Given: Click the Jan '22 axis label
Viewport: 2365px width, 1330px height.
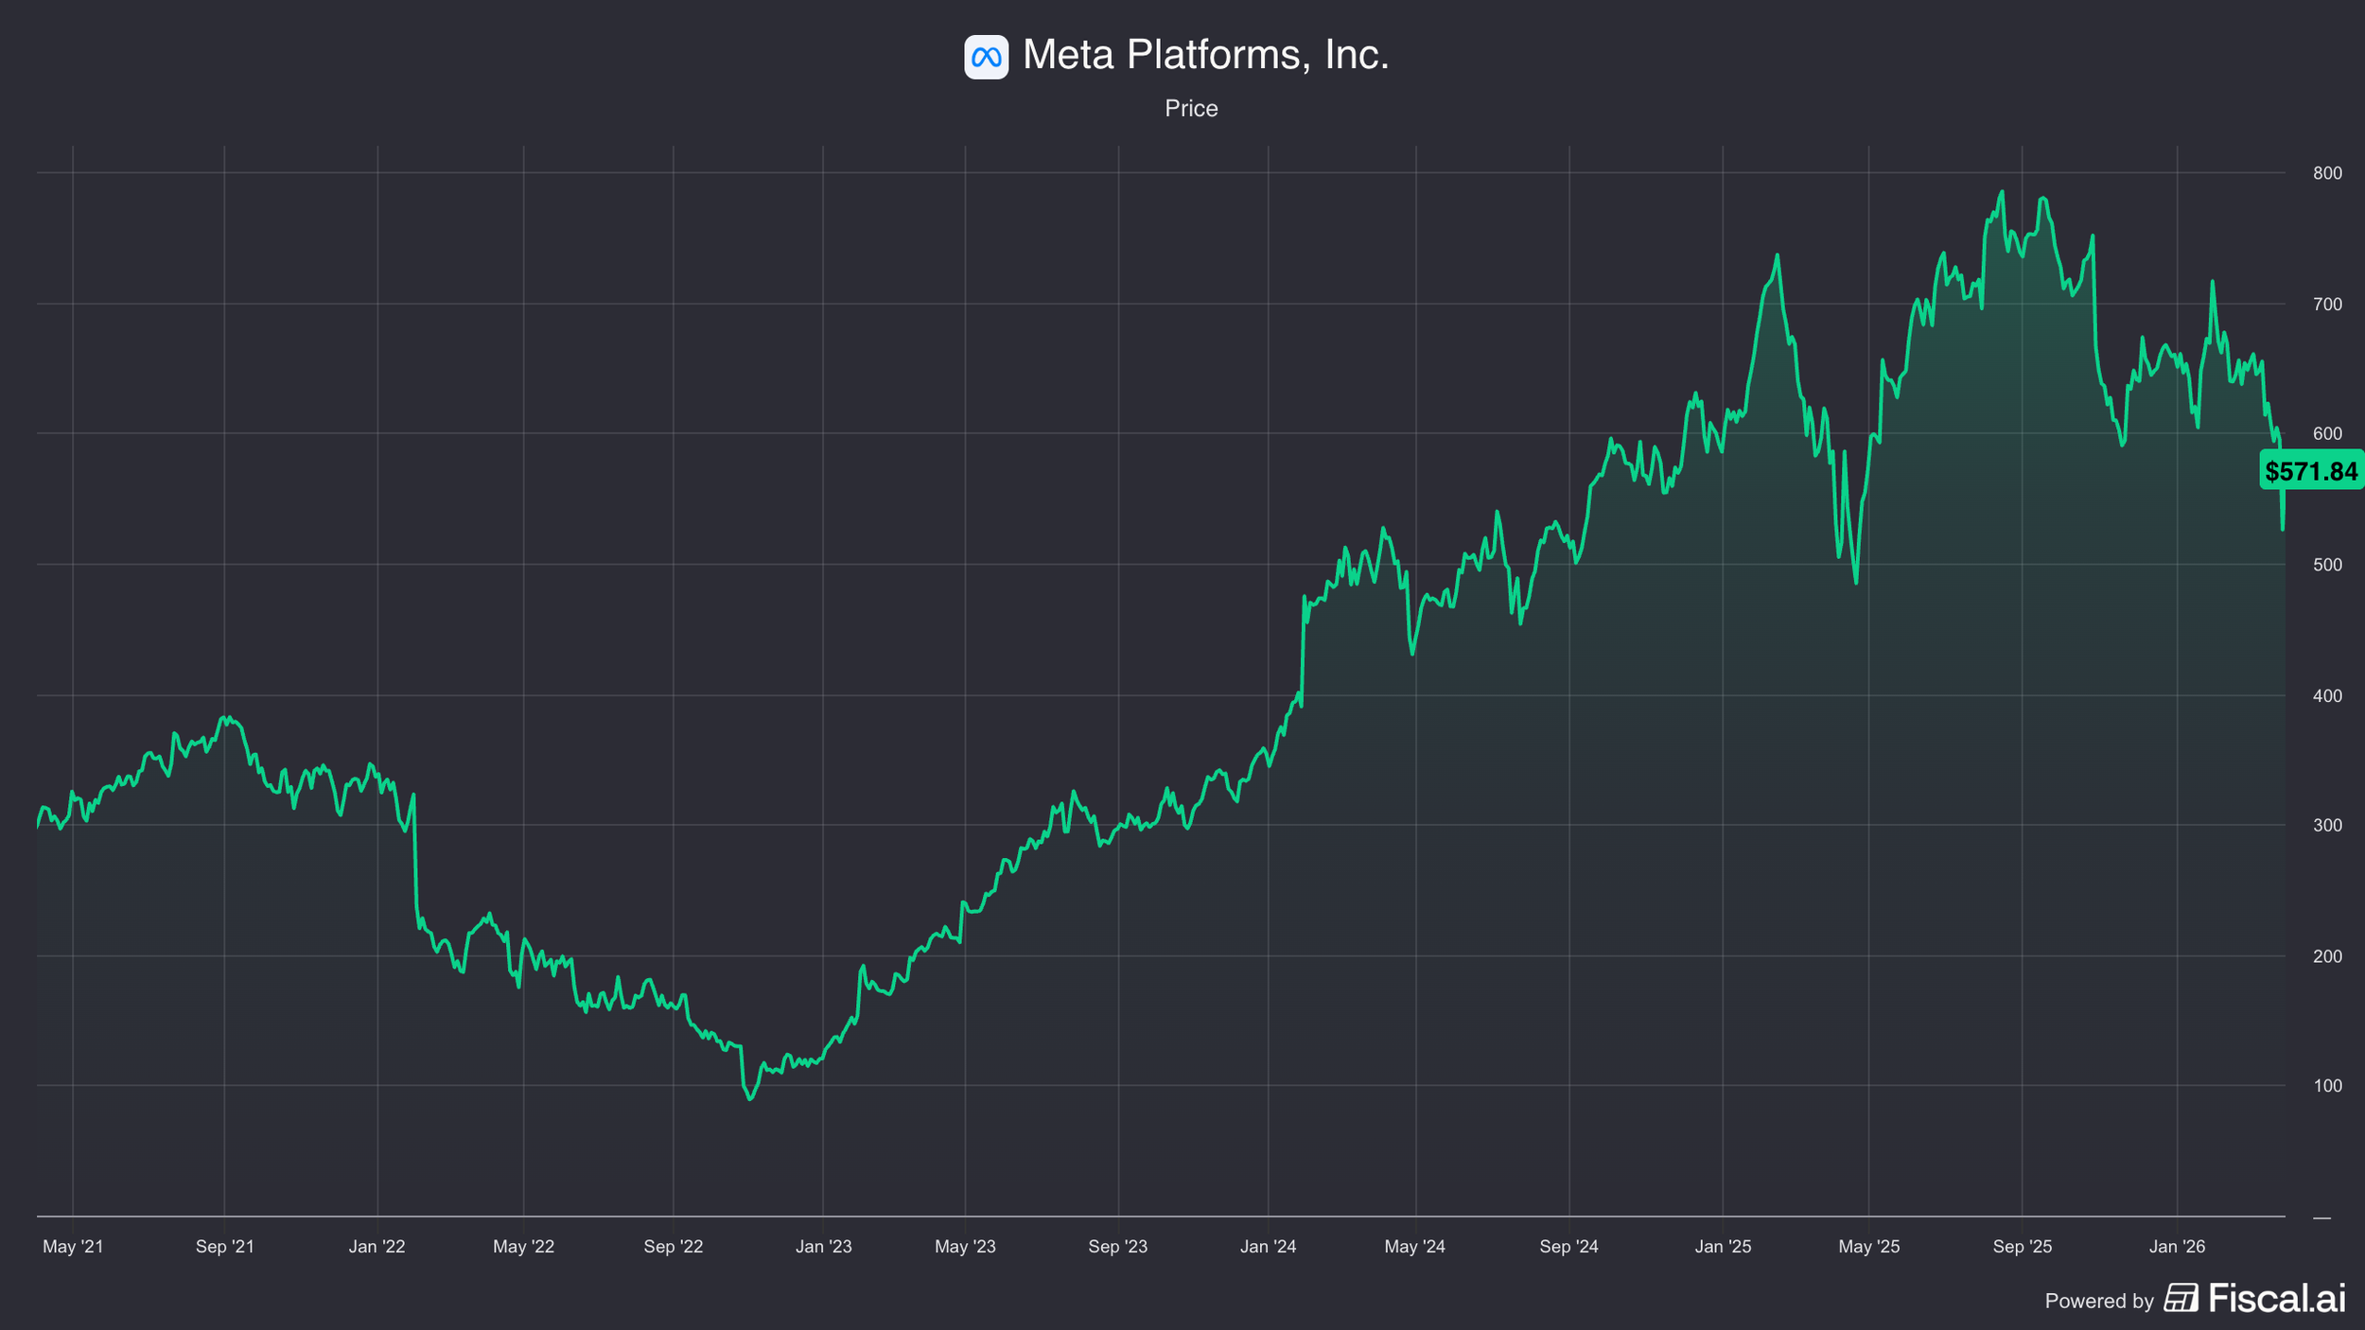Looking at the screenshot, I should pos(377,1247).
